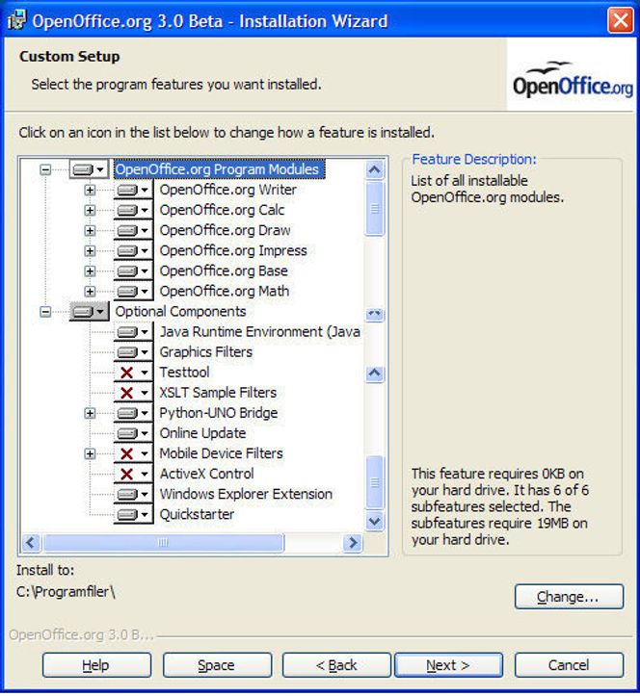Select Graphics Filters label
Image resolution: width=640 pixels, height=696 pixels.
tap(205, 352)
